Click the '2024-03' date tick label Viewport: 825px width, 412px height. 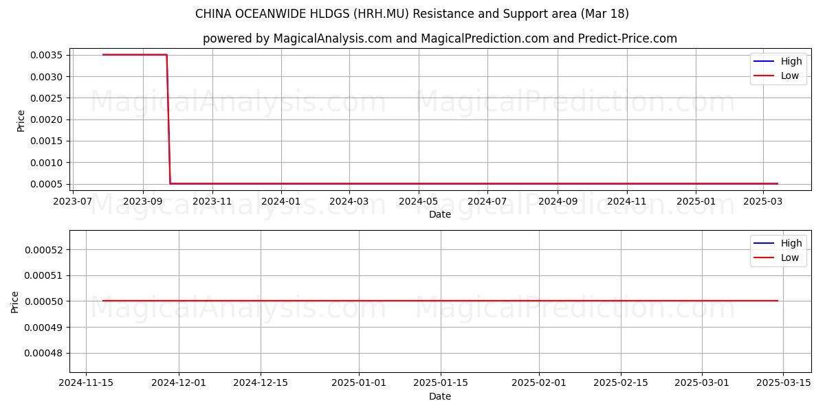coord(349,202)
